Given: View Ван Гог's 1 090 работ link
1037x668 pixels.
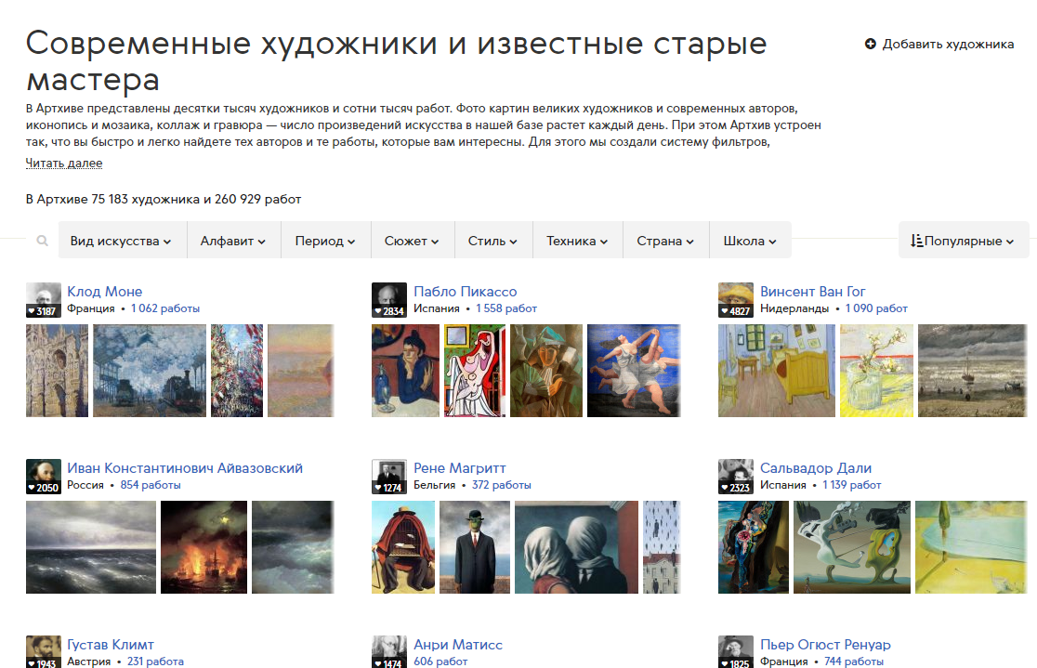Looking at the screenshot, I should (x=876, y=308).
